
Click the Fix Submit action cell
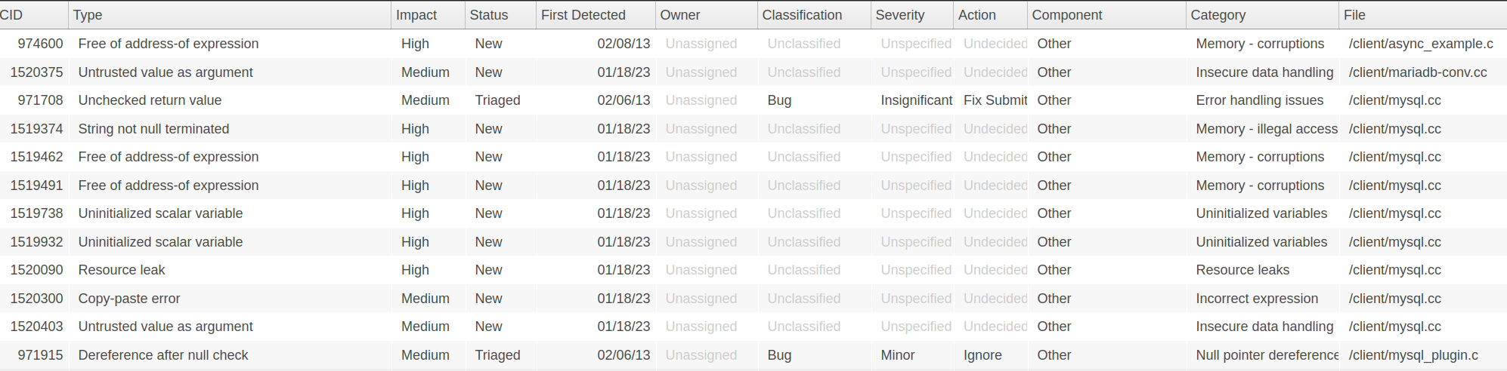995,100
